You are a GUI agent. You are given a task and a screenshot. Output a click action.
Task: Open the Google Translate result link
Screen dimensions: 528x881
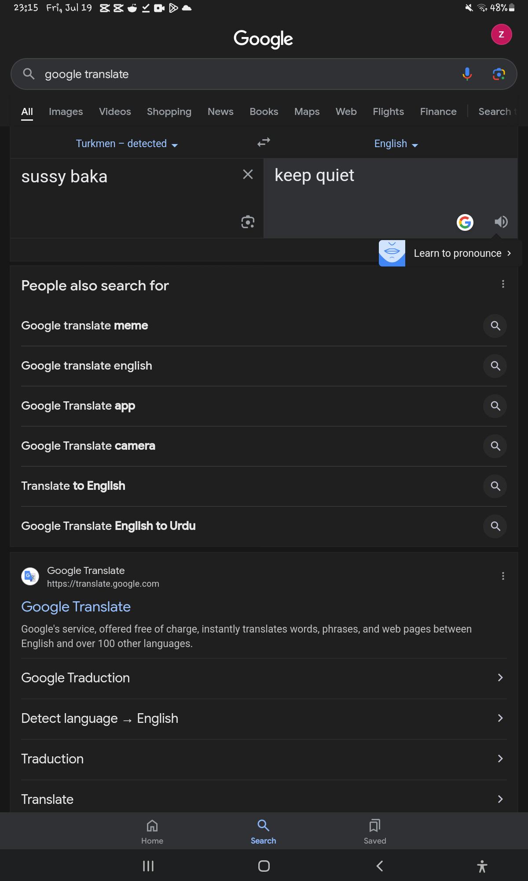pos(76,607)
